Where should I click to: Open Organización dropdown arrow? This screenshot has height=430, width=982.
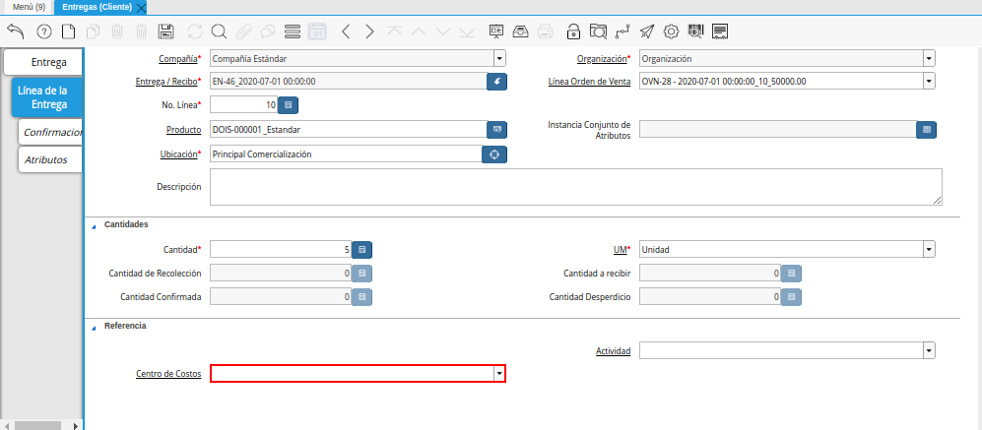pyautogui.click(x=929, y=59)
